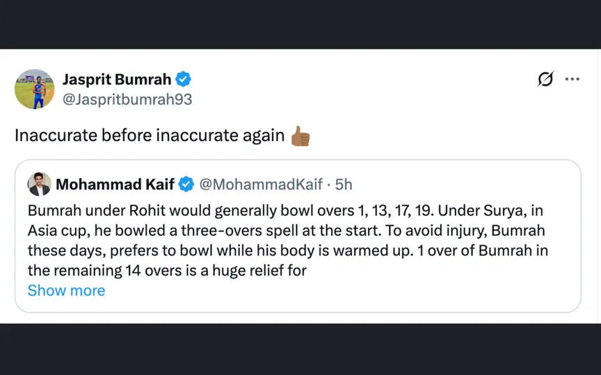This screenshot has height=375, width=601.
Task: Open Mohammad Kaif's small avatar
Action: pos(39,184)
